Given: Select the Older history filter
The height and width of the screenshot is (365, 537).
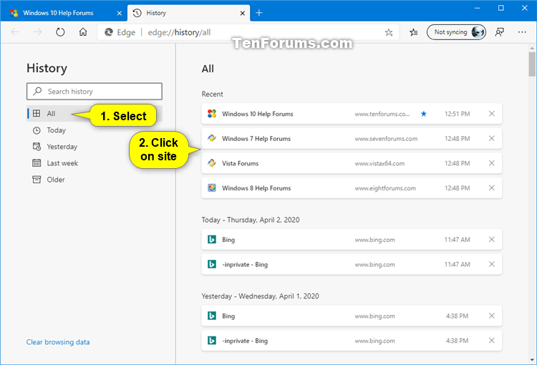Looking at the screenshot, I should pyautogui.click(x=95, y=180).
